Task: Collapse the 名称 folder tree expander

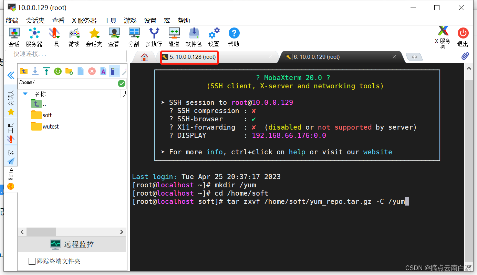Action: coord(24,93)
